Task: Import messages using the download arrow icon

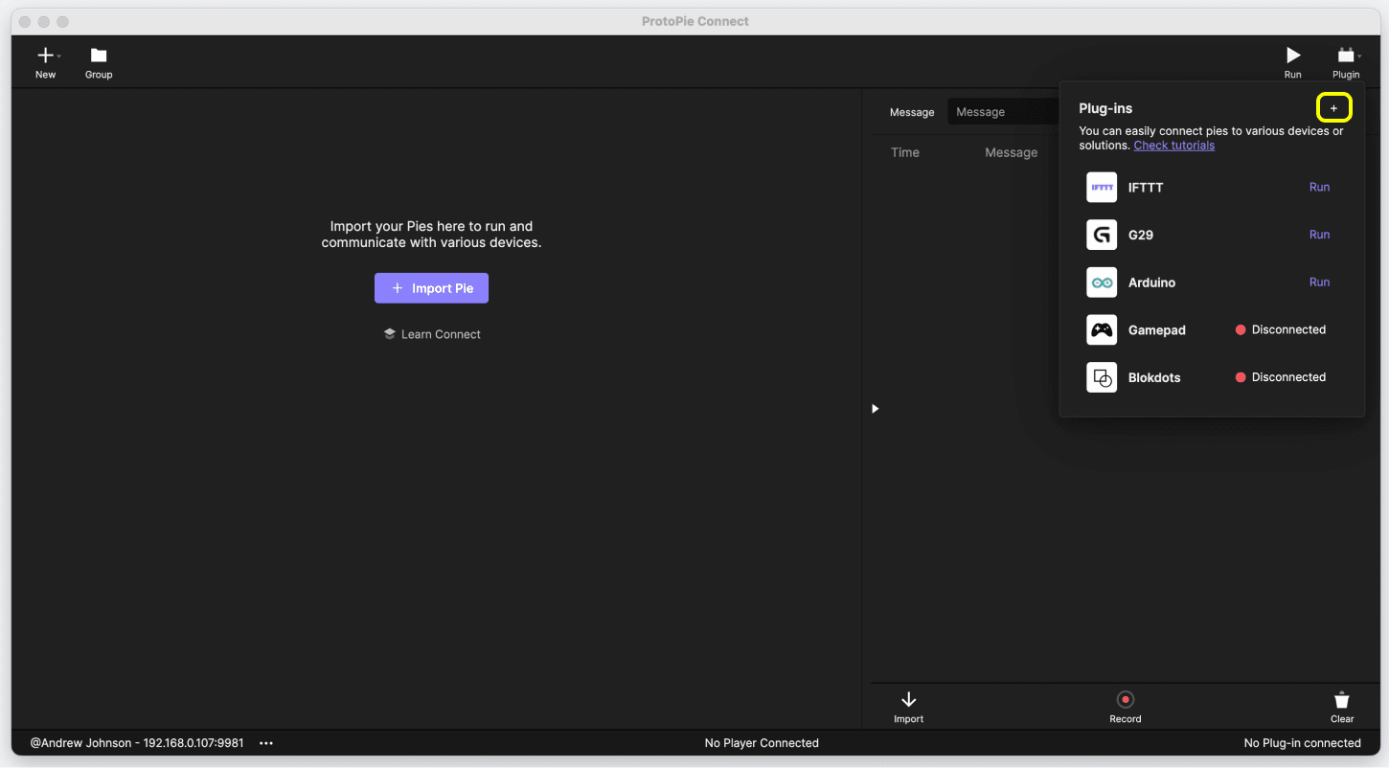Action: pos(908,700)
